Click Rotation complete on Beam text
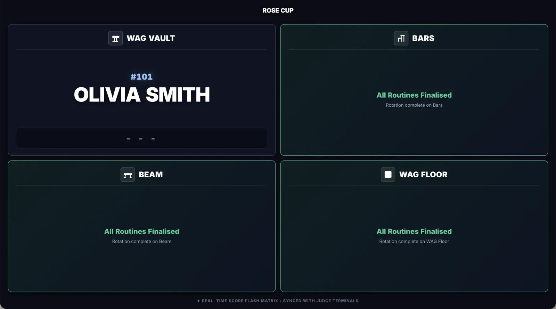The width and height of the screenshot is (556, 309). (x=142, y=241)
